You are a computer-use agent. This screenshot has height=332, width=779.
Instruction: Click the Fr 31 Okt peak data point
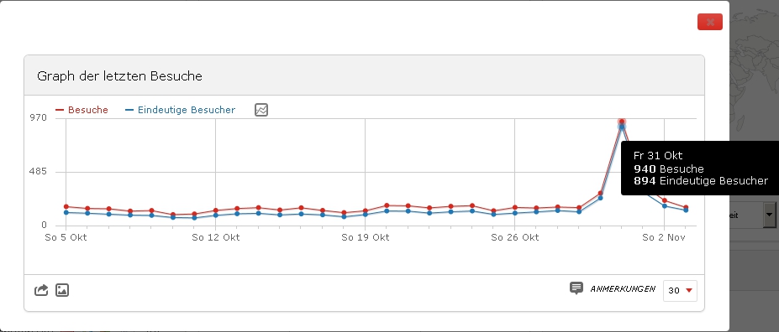[x=622, y=122]
